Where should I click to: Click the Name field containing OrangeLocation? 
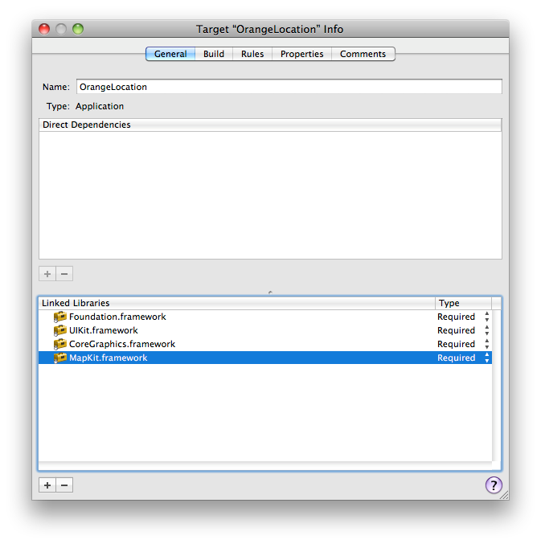[x=289, y=87]
